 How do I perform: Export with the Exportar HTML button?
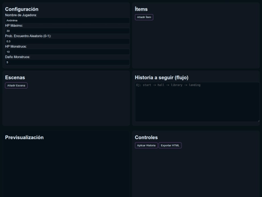tap(170, 145)
